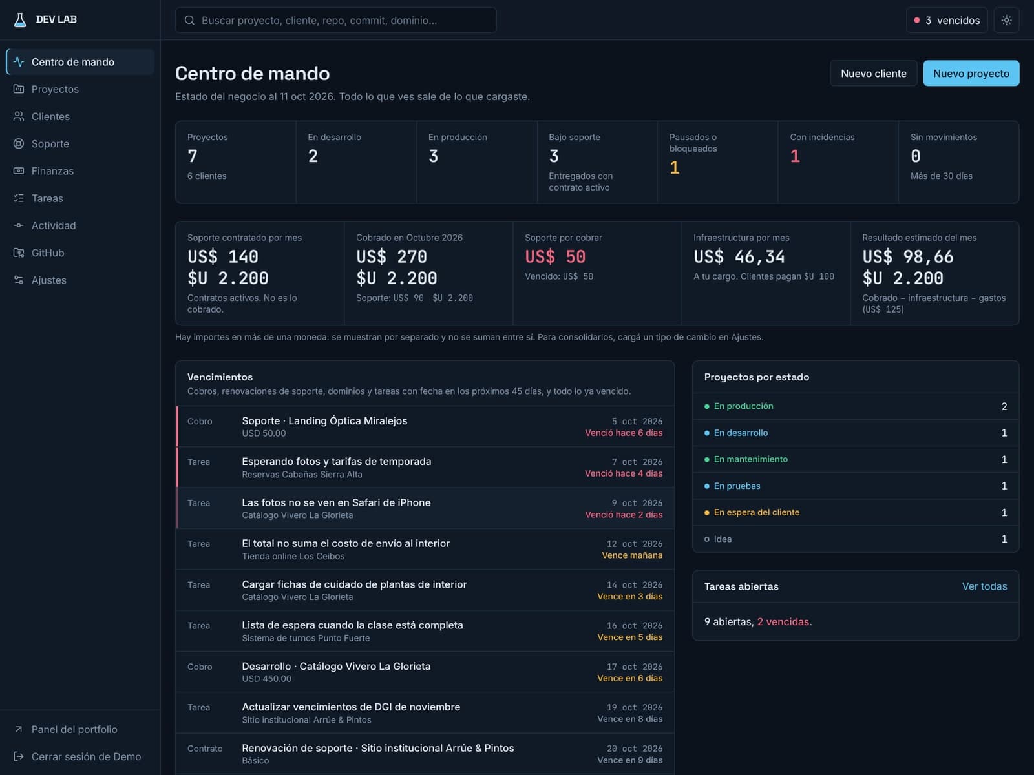Click the Proyectos sidebar icon
This screenshot has height=775, width=1034.
coord(19,89)
